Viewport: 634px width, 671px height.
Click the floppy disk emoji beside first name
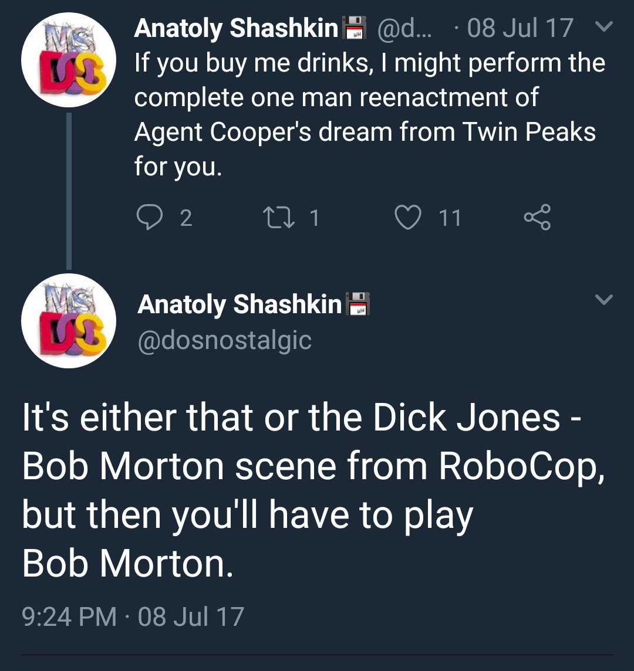pyautogui.click(x=354, y=28)
